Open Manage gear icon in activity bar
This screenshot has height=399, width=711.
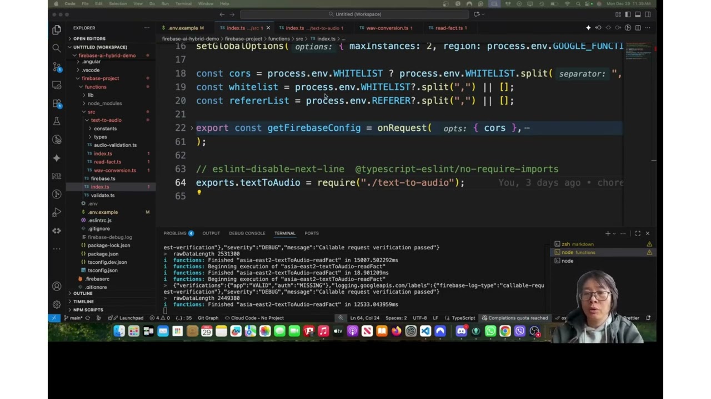[57, 304]
